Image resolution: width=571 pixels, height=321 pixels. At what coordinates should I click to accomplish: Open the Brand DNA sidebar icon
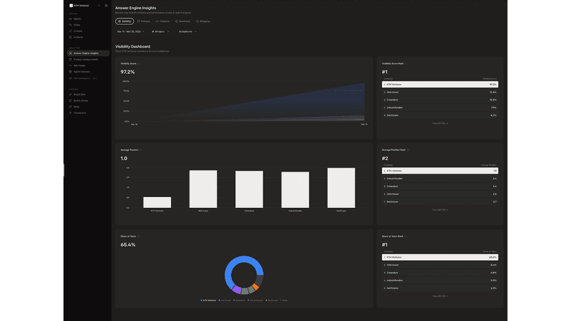tap(70, 94)
